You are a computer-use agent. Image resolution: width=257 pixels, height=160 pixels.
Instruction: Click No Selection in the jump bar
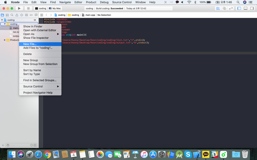(104, 15)
